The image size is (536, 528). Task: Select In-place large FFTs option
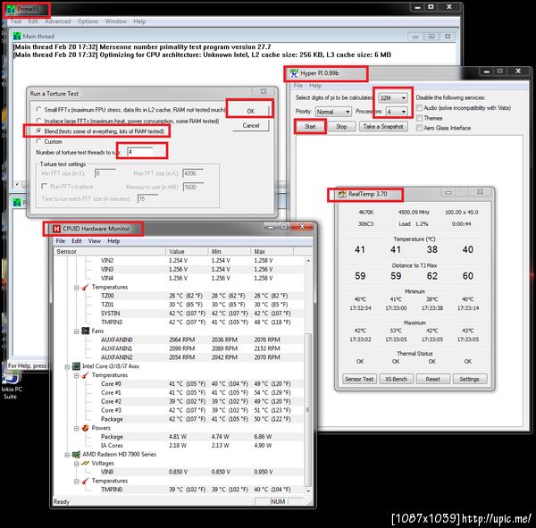pyautogui.click(x=38, y=121)
